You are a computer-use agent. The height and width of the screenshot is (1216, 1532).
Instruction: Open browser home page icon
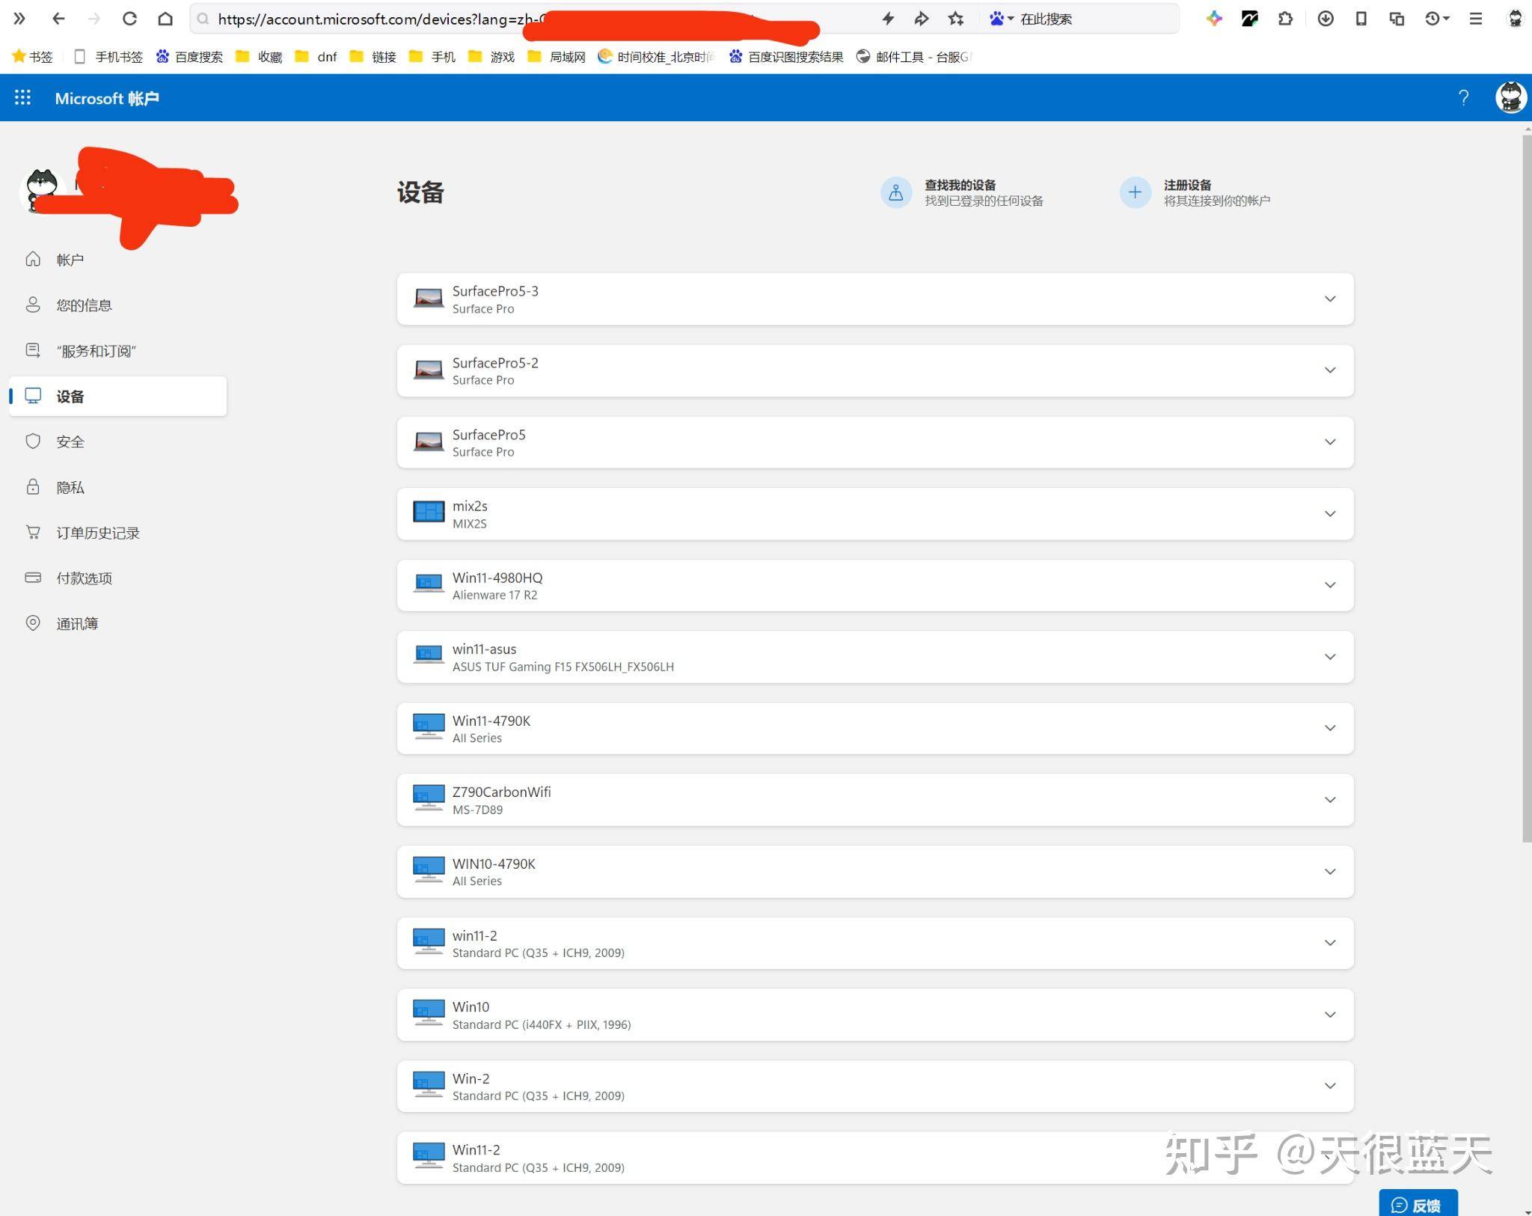(x=165, y=19)
